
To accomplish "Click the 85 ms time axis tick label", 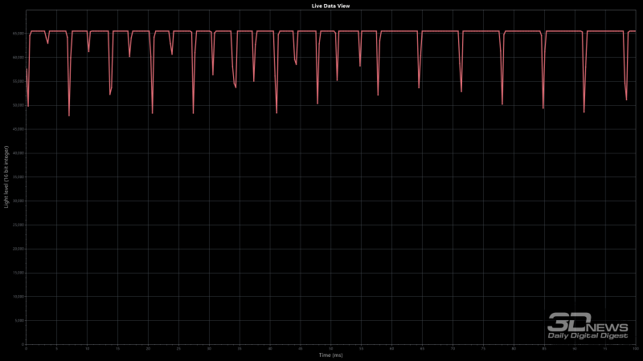I will pyautogui.click(x=544, y=349).
